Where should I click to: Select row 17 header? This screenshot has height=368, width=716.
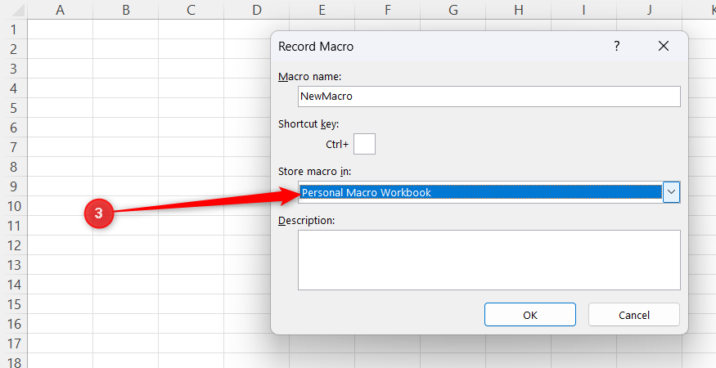click(14, 343)
